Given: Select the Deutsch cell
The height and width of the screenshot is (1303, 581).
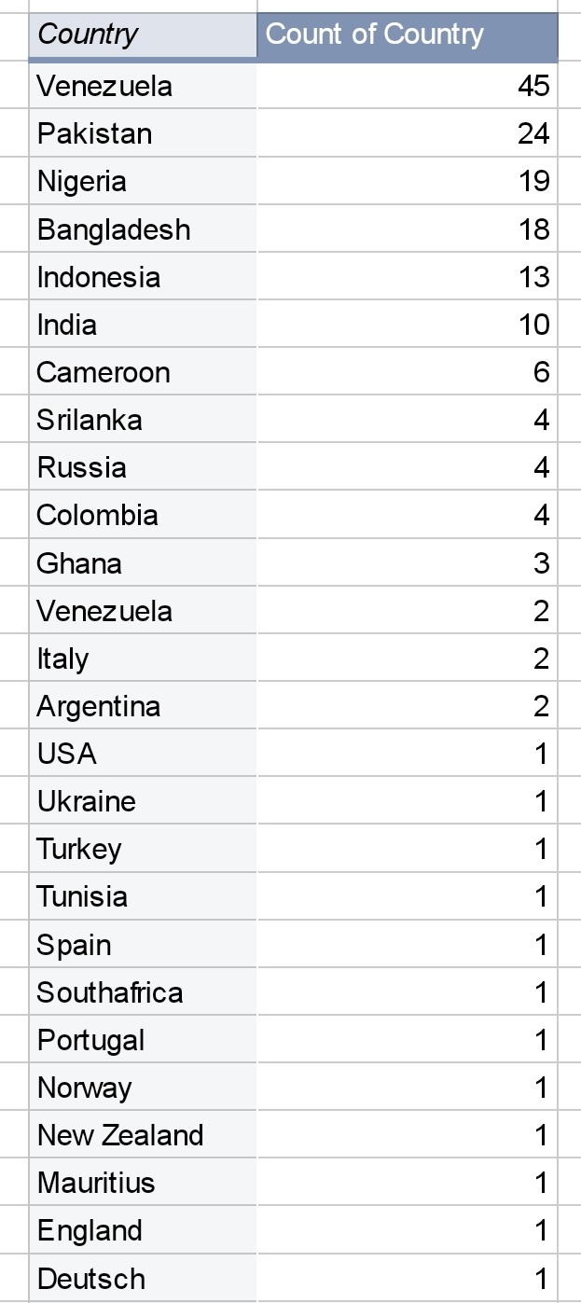Looking at the screenshot, I should point(143,1279).
